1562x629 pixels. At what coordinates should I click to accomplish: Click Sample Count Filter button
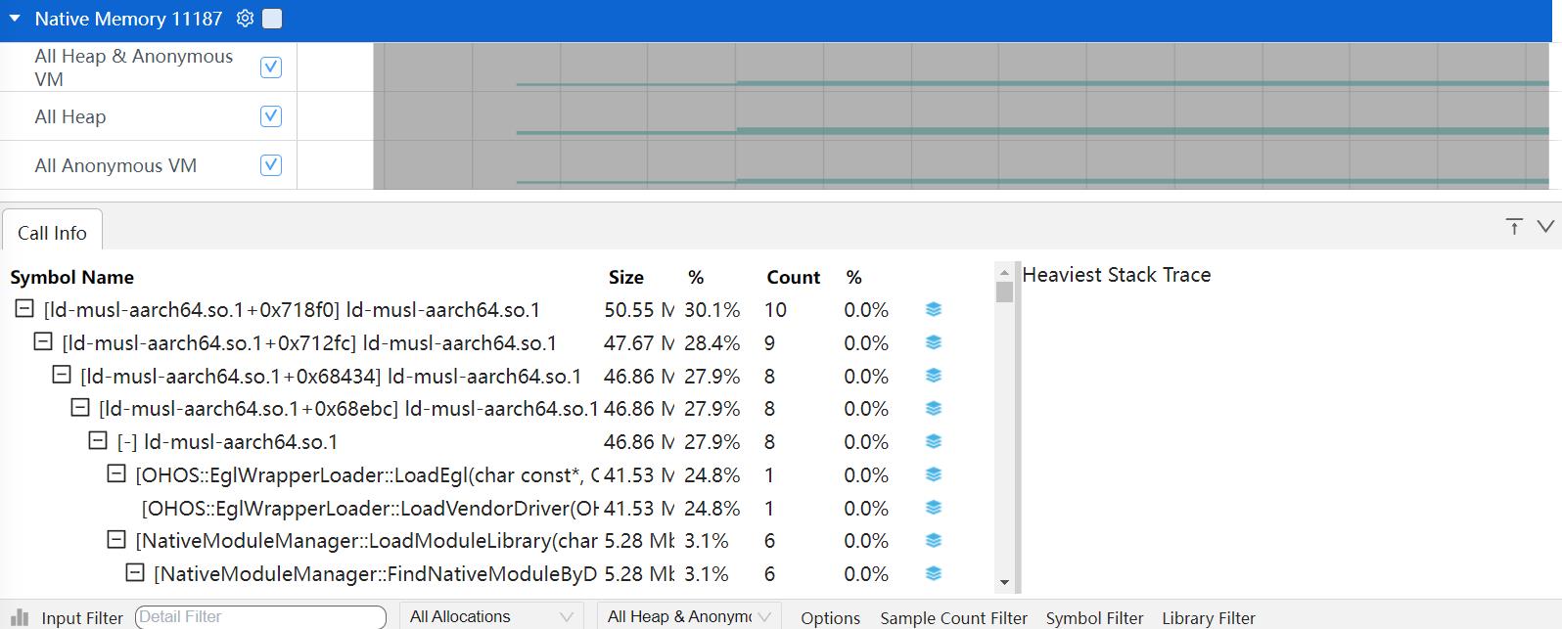tap(953, 617)
